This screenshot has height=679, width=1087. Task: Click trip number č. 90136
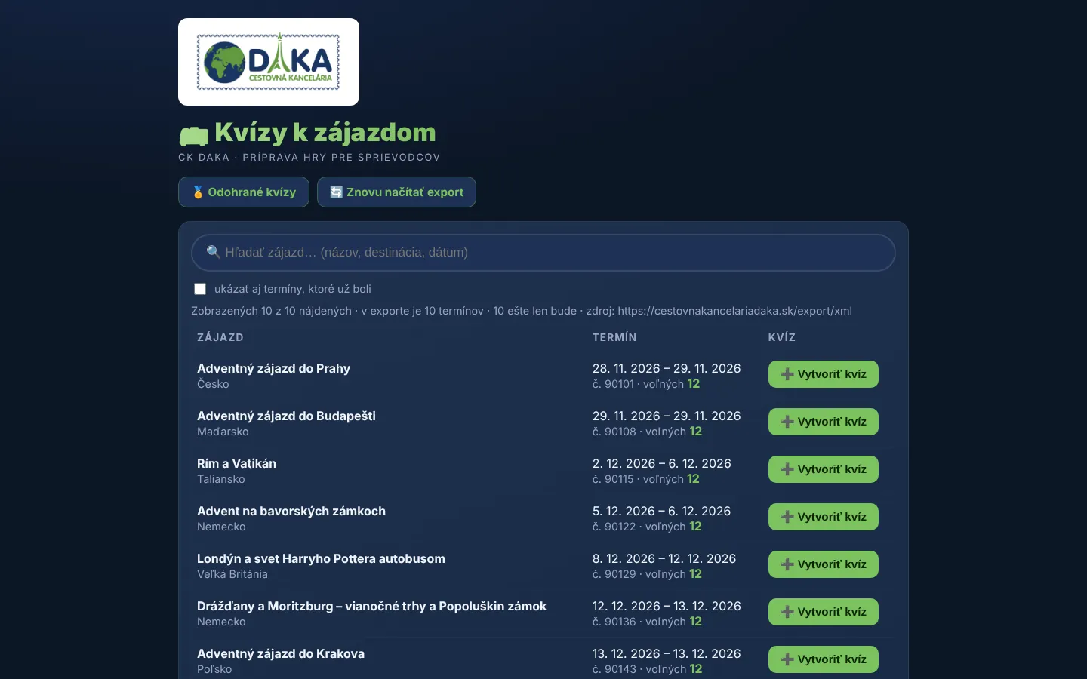point(614,622)
